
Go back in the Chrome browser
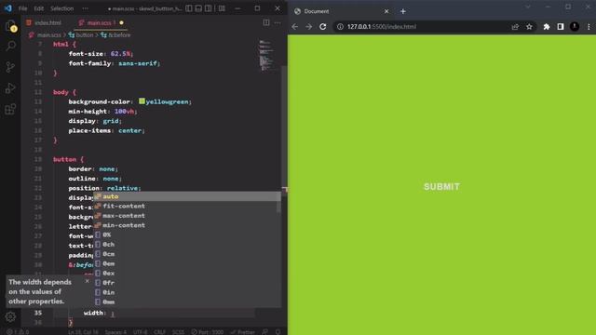pos(295,27)
